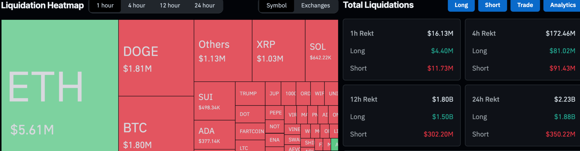Open the Analytics button

[x=563, y=5]
